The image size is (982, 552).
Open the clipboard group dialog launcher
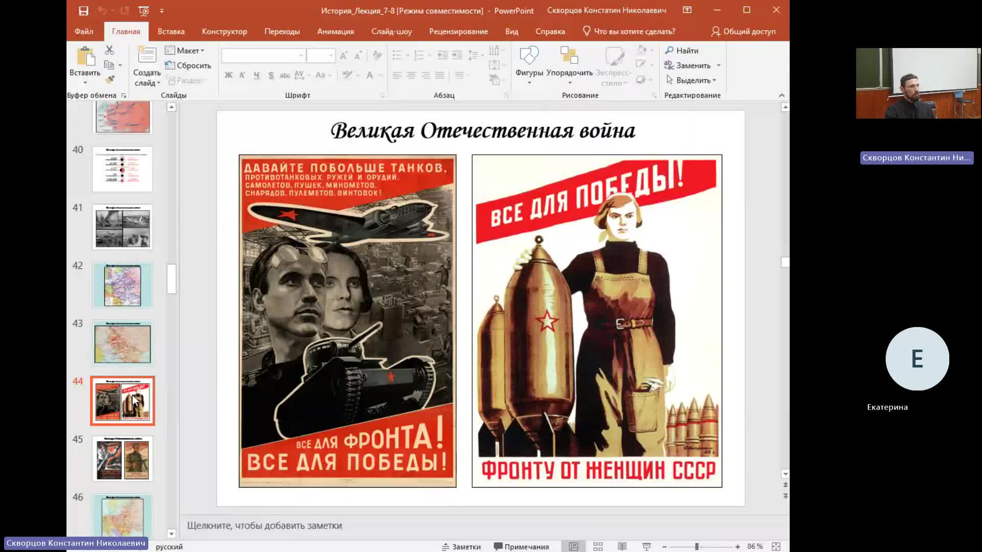124,95
